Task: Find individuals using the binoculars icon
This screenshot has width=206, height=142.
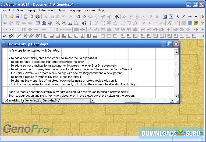Action: click(x=44, y=23)
